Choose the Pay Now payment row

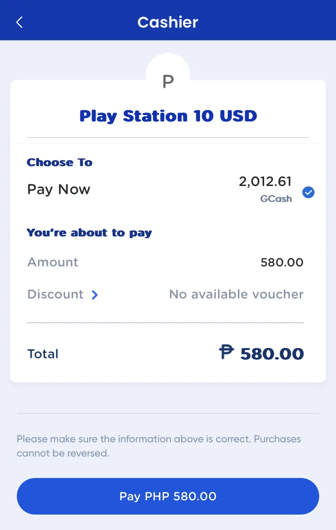[x=168, y=190]
